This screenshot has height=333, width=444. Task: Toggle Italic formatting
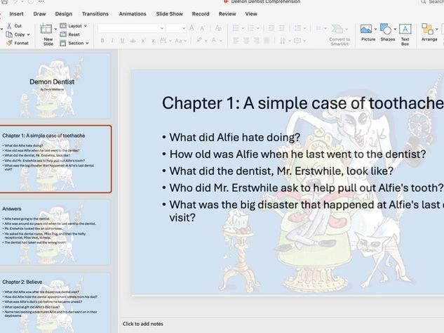112,41
